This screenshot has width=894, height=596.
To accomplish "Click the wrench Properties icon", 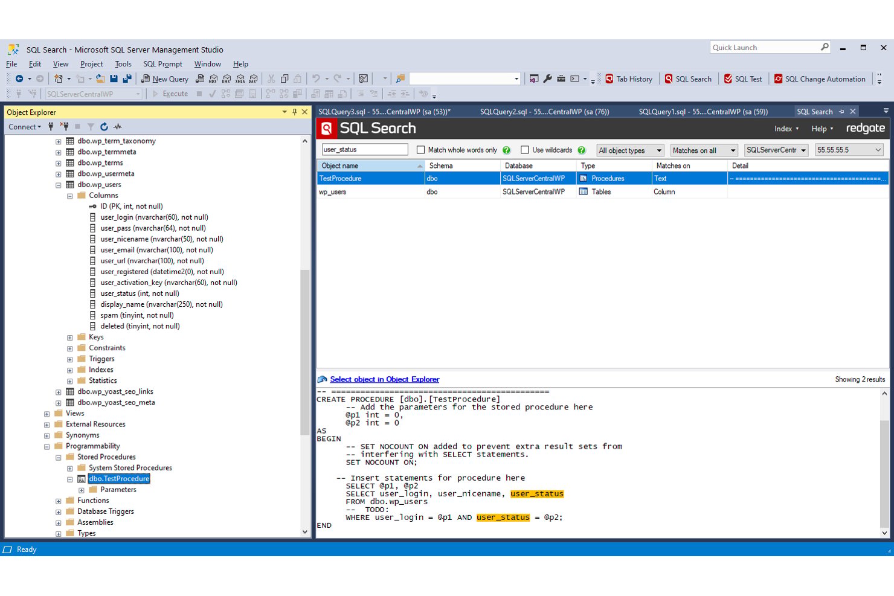I will [547, 79].
